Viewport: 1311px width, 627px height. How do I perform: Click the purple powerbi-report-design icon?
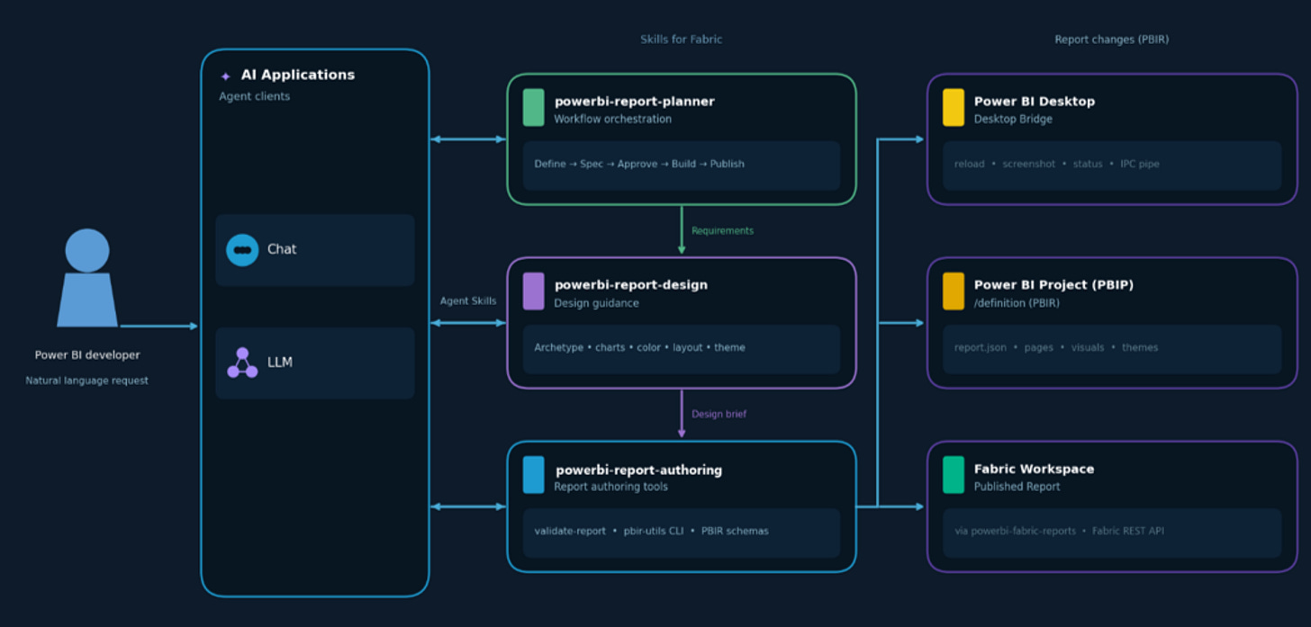pos(534,291)
